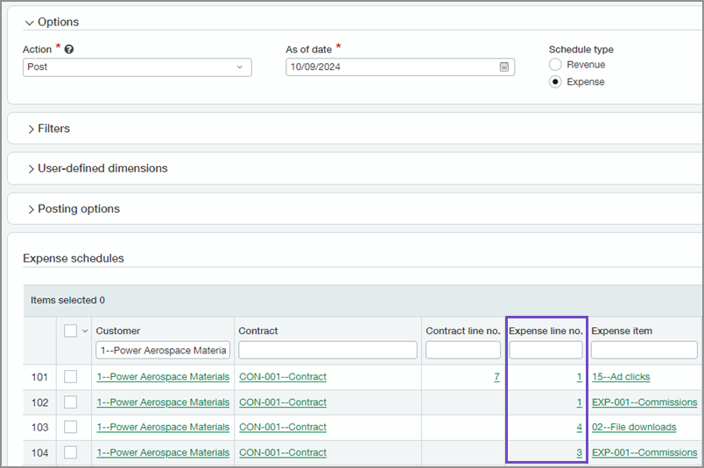Image resolution: width=704 pixels, height=468 pixels.
Task: Open the 15--Ad clicks expense item link
Action: coord(620,377)
